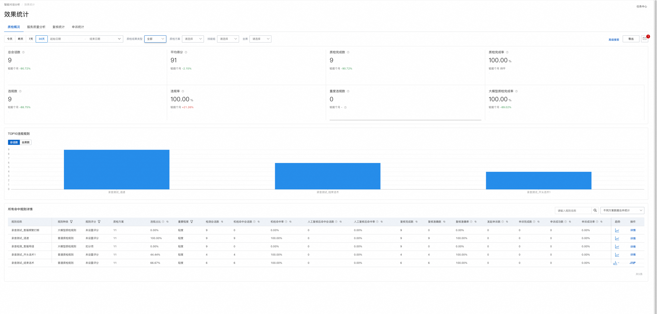Focus the 起始日期 start date field
This screenshot has width=657, height=314.
point(66,39)
